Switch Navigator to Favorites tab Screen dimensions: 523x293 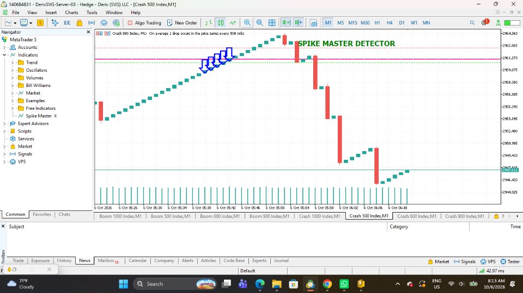point(42,214)
